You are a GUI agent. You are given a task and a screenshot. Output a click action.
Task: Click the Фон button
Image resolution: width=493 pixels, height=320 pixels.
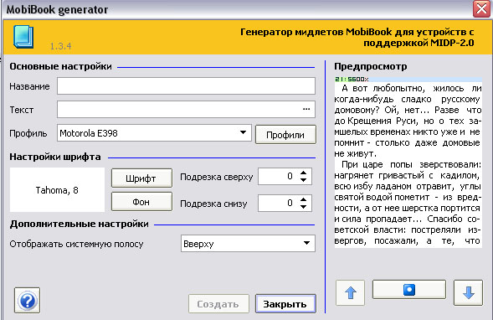pyautogui.click(x=141, y=202)
